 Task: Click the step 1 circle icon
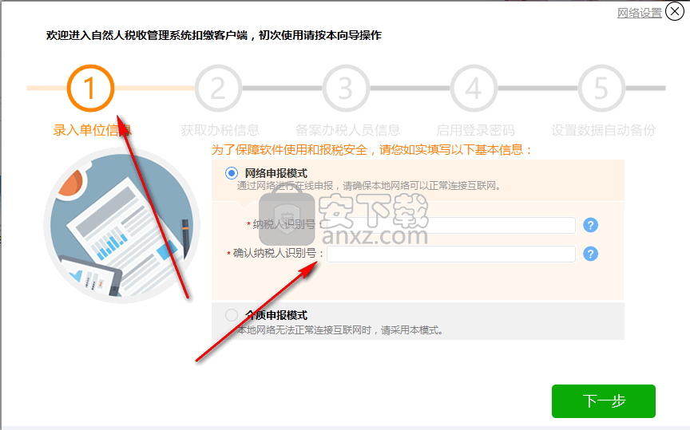pos(90,88)
